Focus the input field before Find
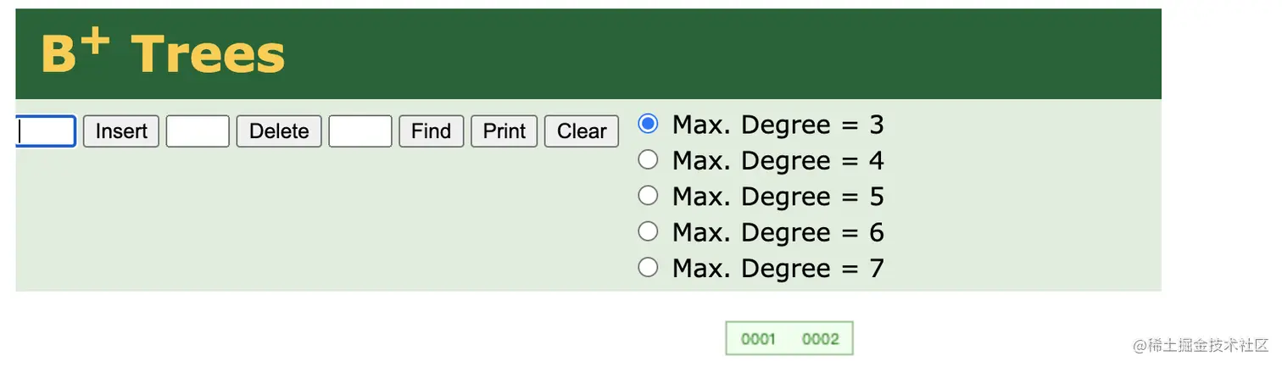 [x=360, y=131]
